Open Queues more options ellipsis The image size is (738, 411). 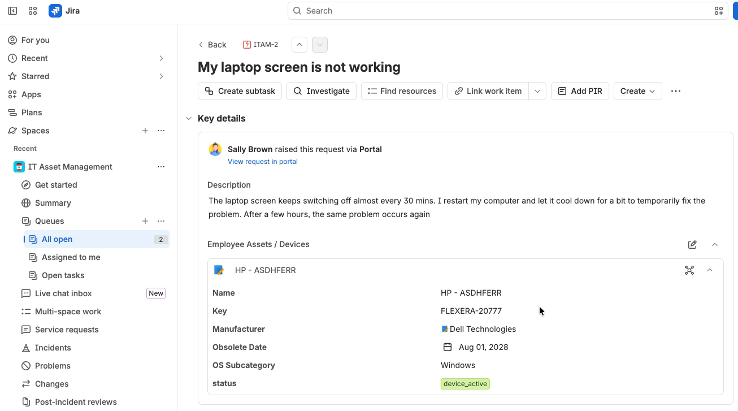(161, 221)
